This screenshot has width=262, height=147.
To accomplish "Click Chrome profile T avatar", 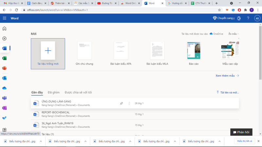I will pos(252,10).
